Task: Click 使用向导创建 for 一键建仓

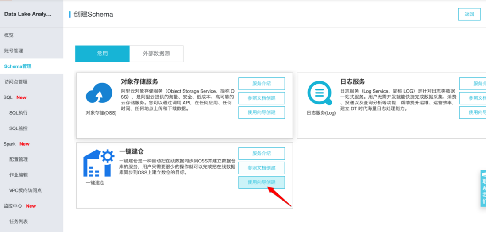Action: [261, 182]
